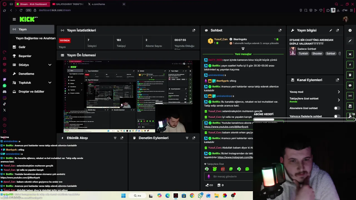Viewport: 356px width, 200px height.
Task: Click the taskbar Ara search box
Action: pyautogui.click(x=137, y=196)
